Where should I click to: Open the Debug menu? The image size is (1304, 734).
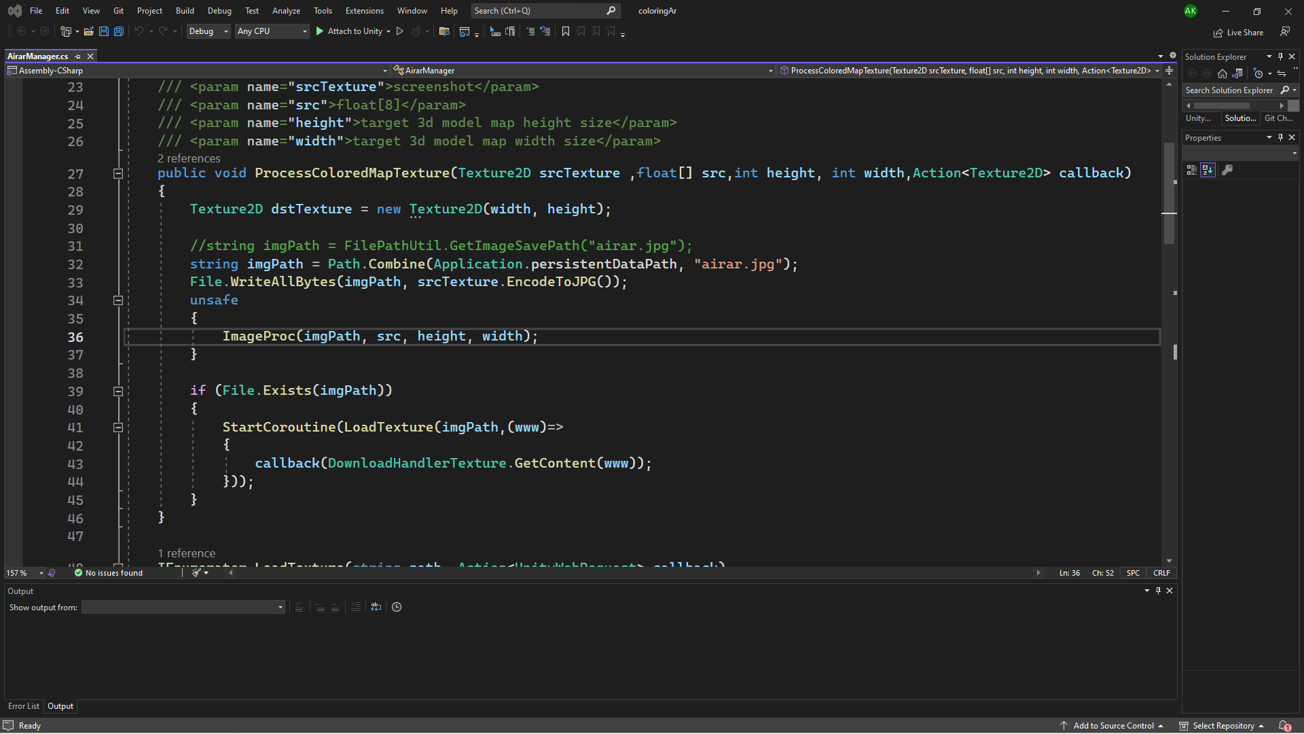pos(219,10)
